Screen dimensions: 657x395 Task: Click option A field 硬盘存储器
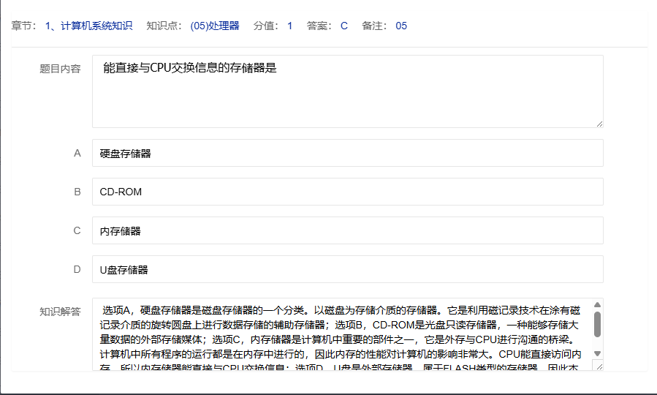click(x=347, y=154)
